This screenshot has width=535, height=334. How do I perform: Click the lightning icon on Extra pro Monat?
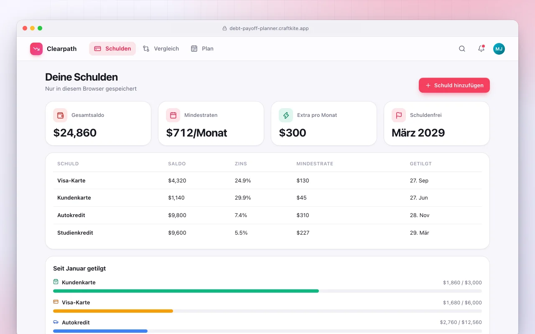tap(286, 115)
